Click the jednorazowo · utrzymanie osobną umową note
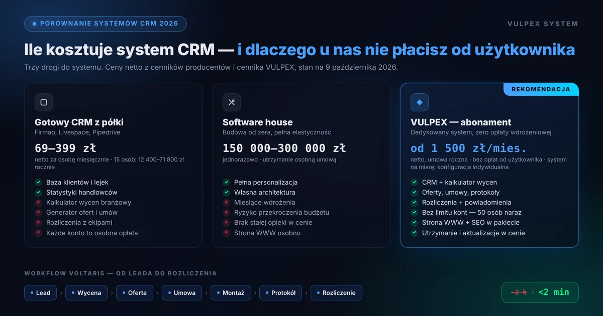 279,160
